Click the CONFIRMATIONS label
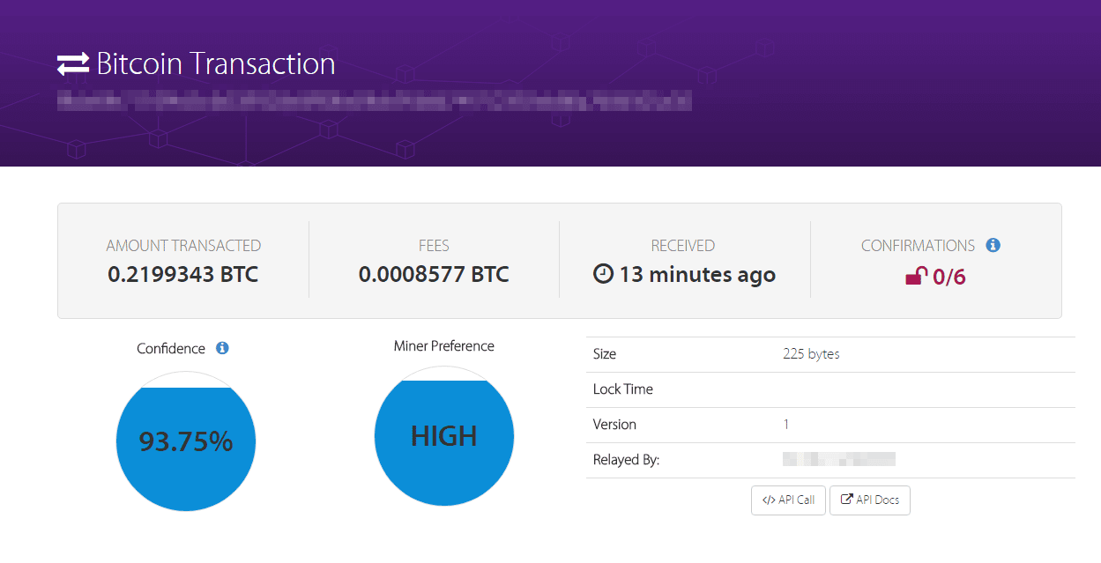 point(918,246)
